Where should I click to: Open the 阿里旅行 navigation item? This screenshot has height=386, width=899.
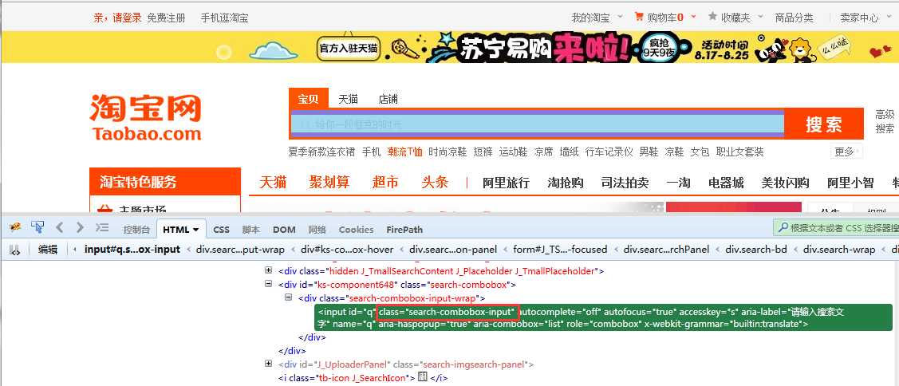coord(506,183)
